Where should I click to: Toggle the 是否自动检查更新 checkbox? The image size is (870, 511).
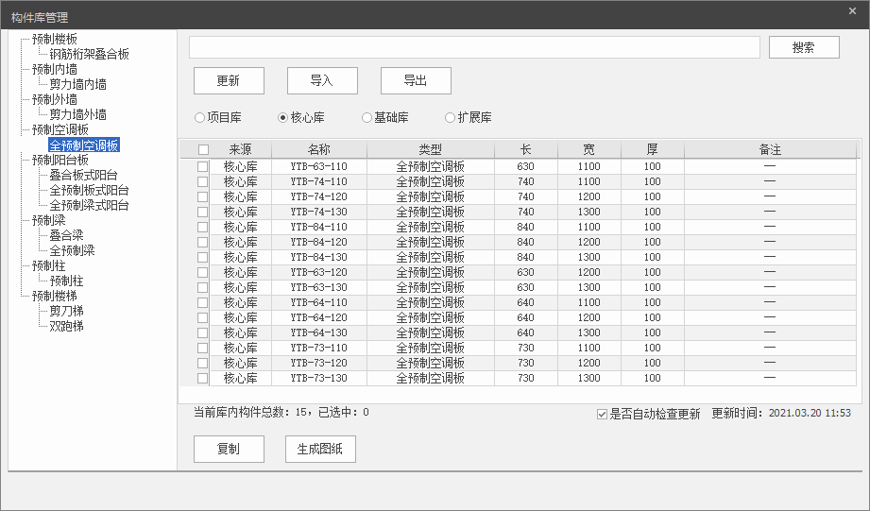603,414
